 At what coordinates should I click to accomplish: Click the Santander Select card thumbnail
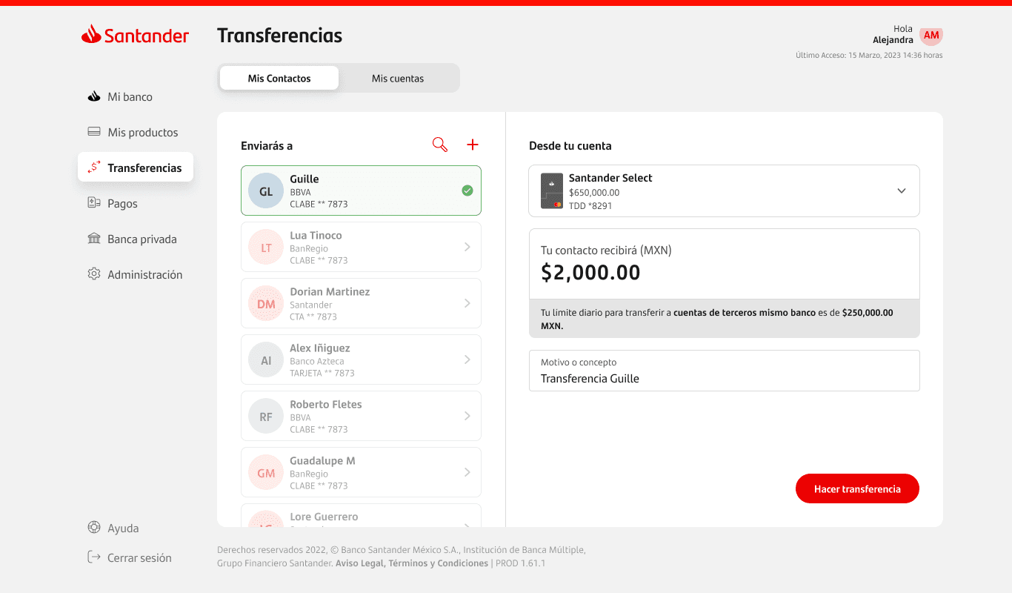tap(552, 191)
